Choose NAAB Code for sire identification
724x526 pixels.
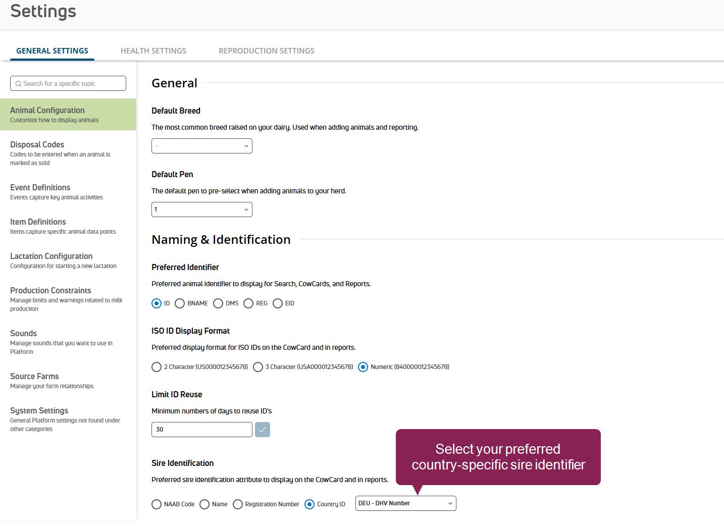click(157, 504)
